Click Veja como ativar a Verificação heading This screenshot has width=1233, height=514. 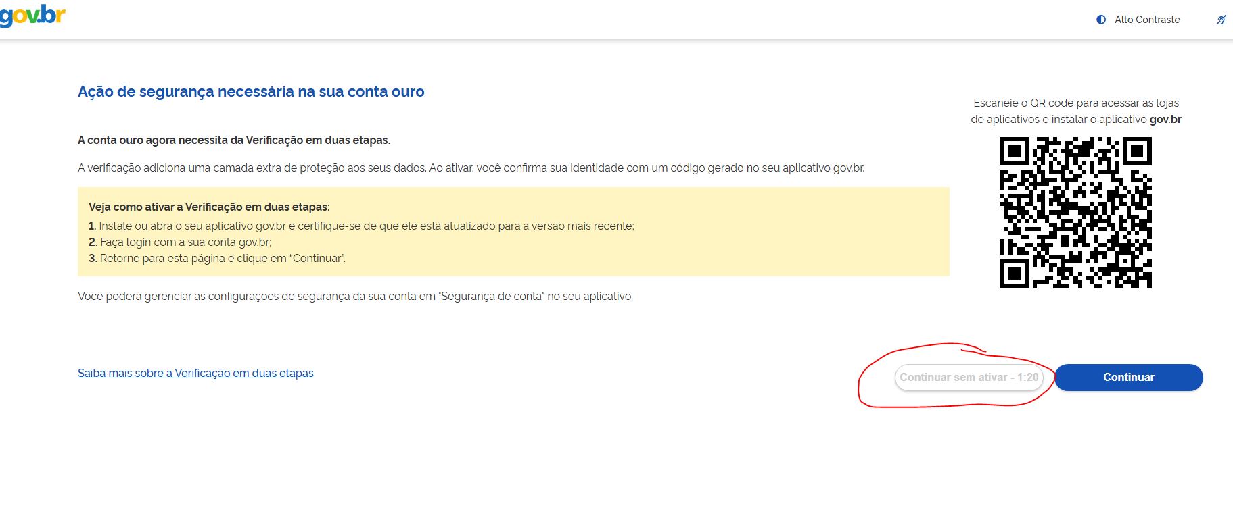(x=209, y=207)
